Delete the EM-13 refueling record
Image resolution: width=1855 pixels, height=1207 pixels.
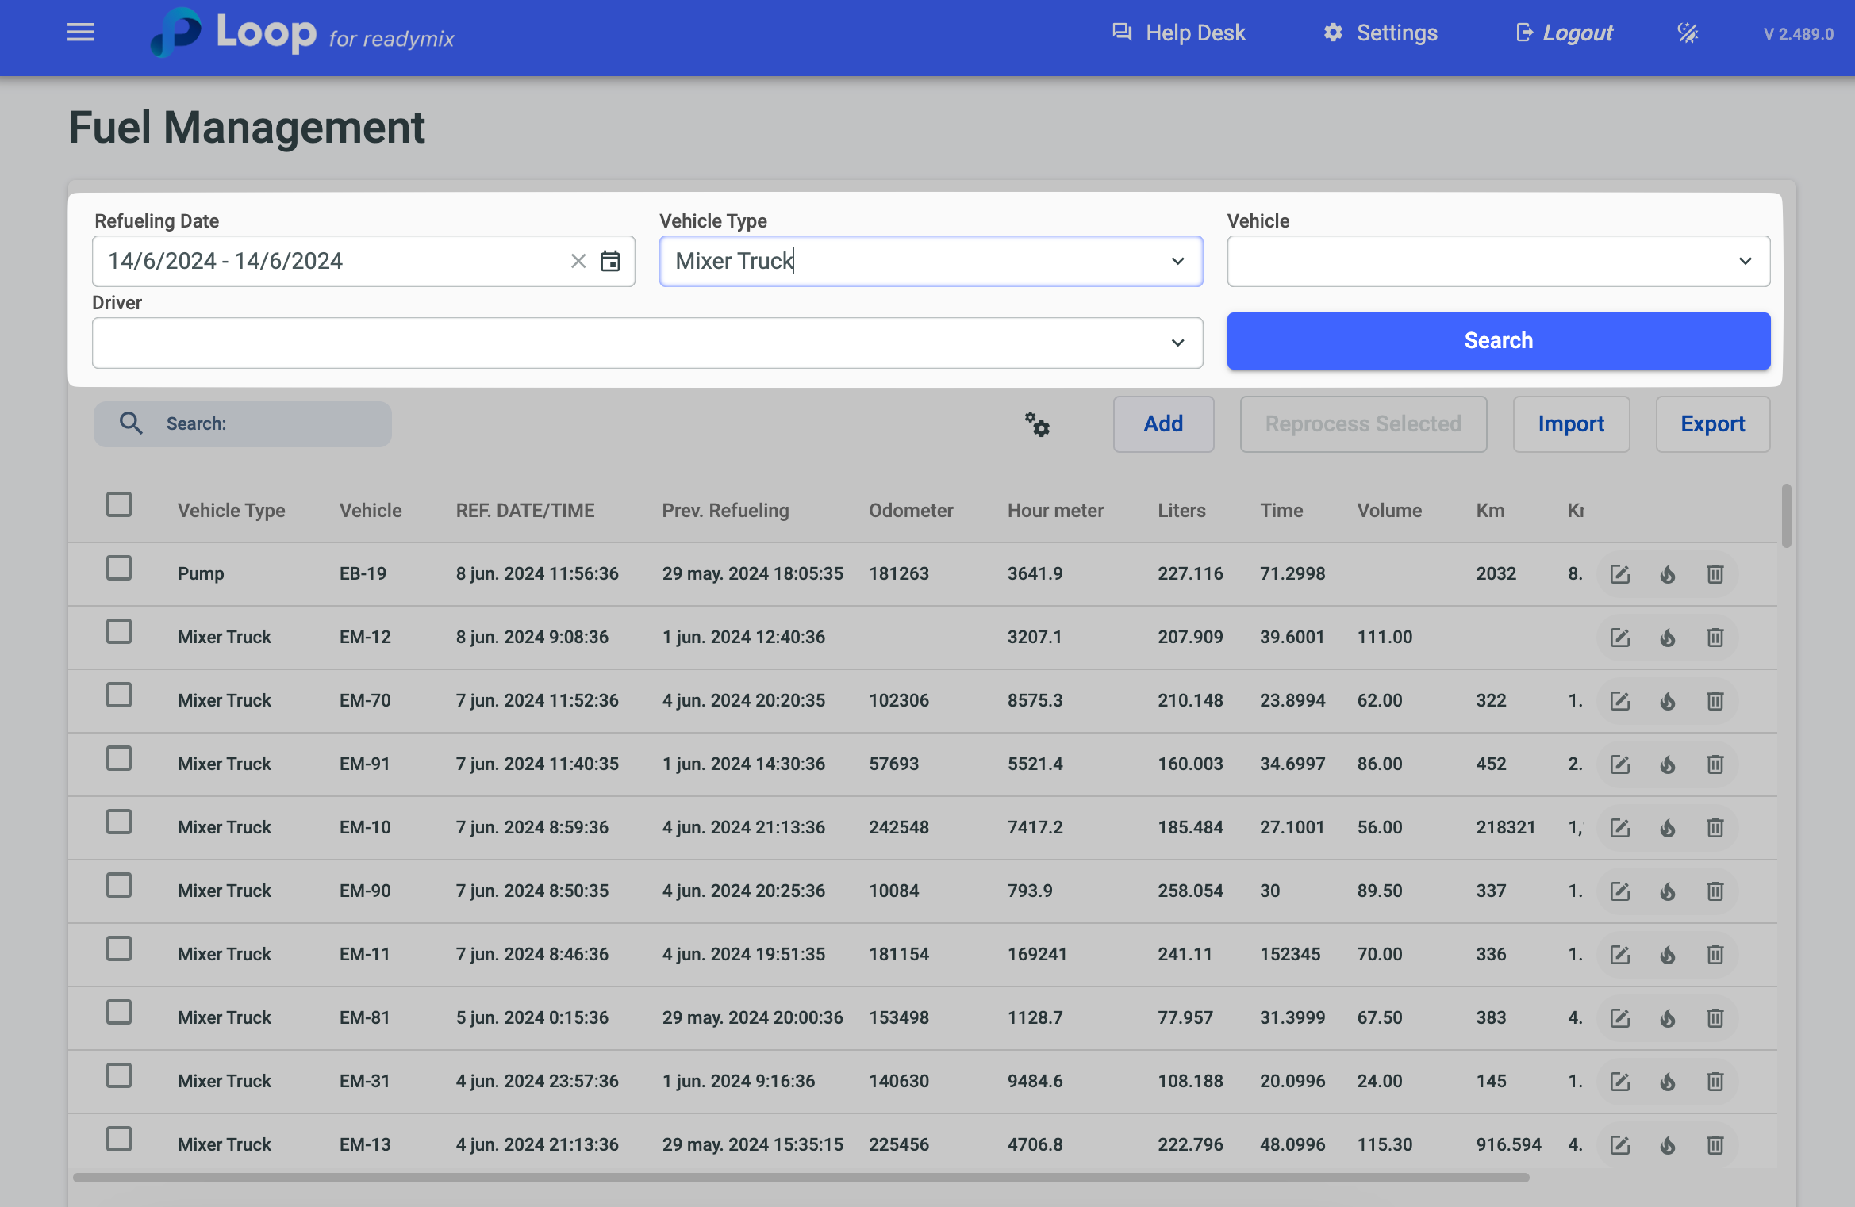(x=1715, y=1145)
